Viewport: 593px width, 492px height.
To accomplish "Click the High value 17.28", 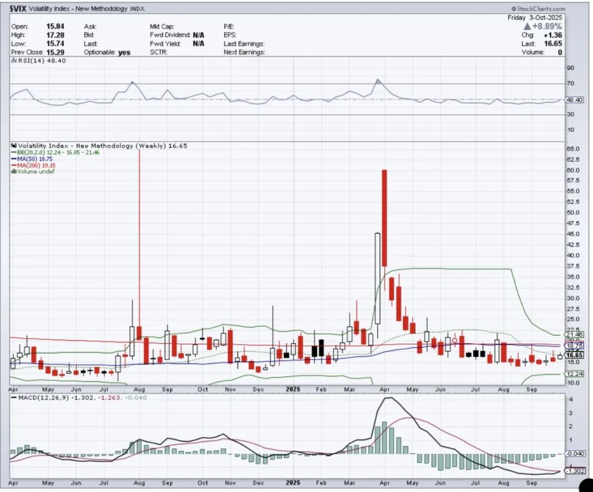I will (x=55, y=35).
